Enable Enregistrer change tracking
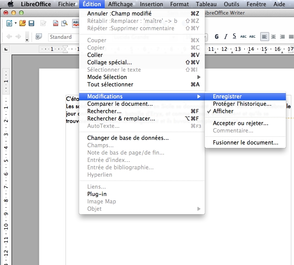Screen dimensions: 294x265 tap(227, 96)
